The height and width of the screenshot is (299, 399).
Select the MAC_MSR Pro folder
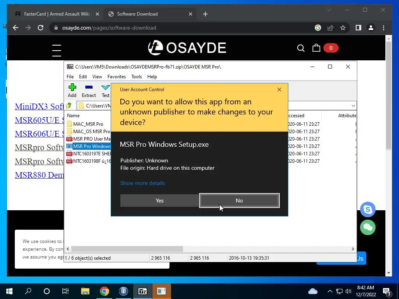click(x=88, y=124)
